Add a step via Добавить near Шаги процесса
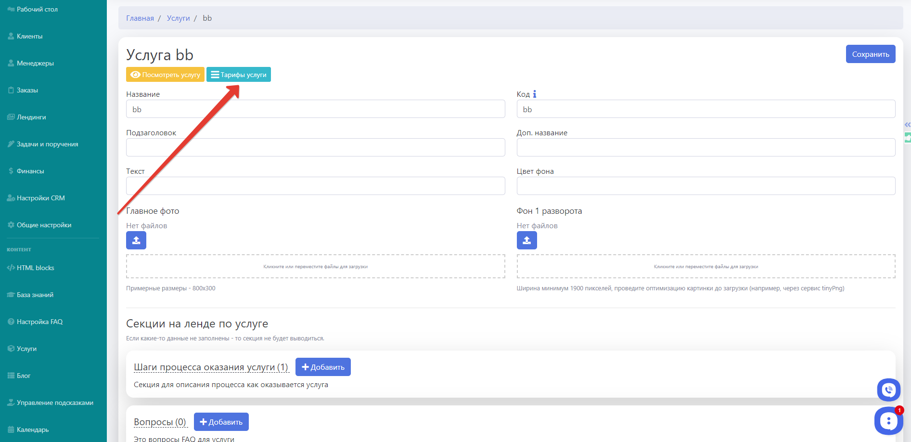 coord(323,367)
